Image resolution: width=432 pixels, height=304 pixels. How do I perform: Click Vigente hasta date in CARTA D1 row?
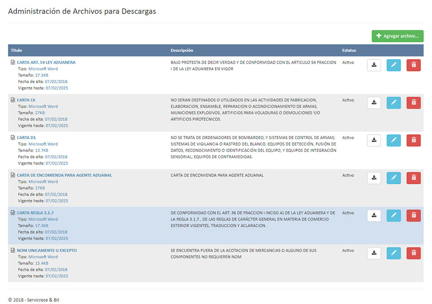tap(57, 163)
